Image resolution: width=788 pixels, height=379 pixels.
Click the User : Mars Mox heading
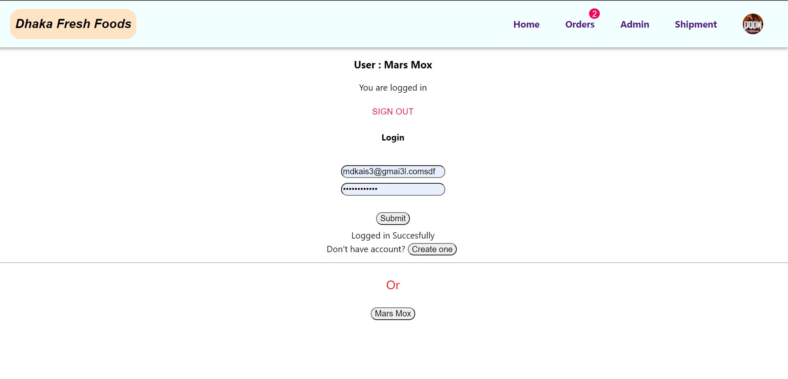pos(392,65)
